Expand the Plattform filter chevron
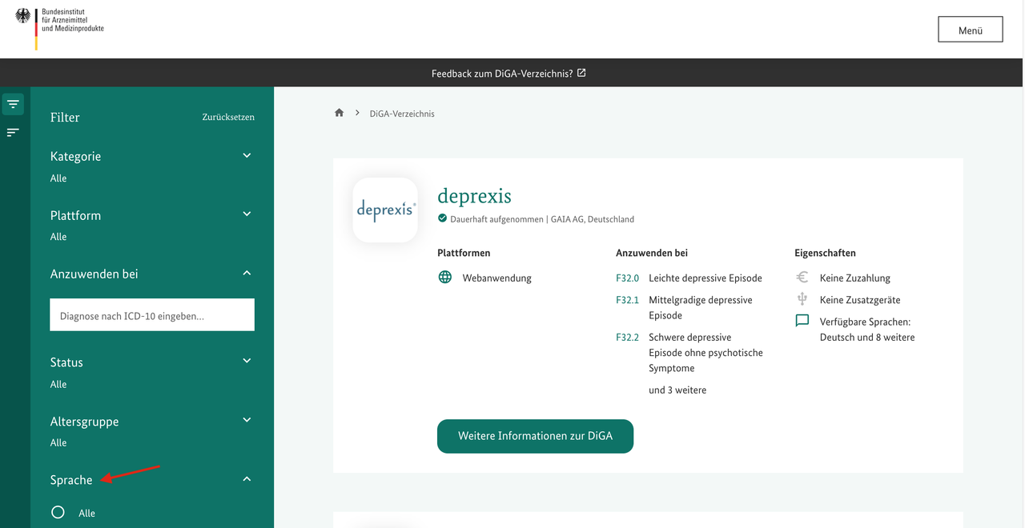The image size is (1025, 528). click(247, 214)
